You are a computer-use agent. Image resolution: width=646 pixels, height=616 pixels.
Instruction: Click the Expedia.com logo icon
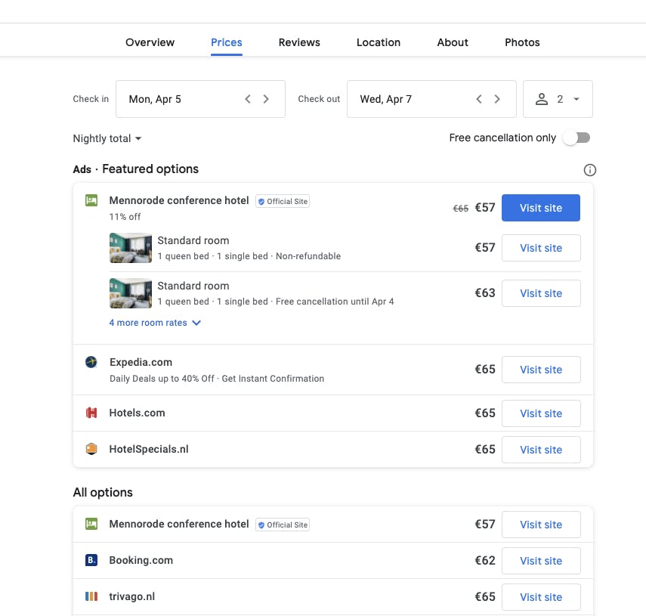[91, 362]
